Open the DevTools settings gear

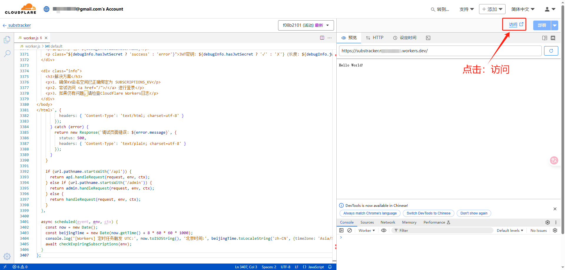pos(548,222)
